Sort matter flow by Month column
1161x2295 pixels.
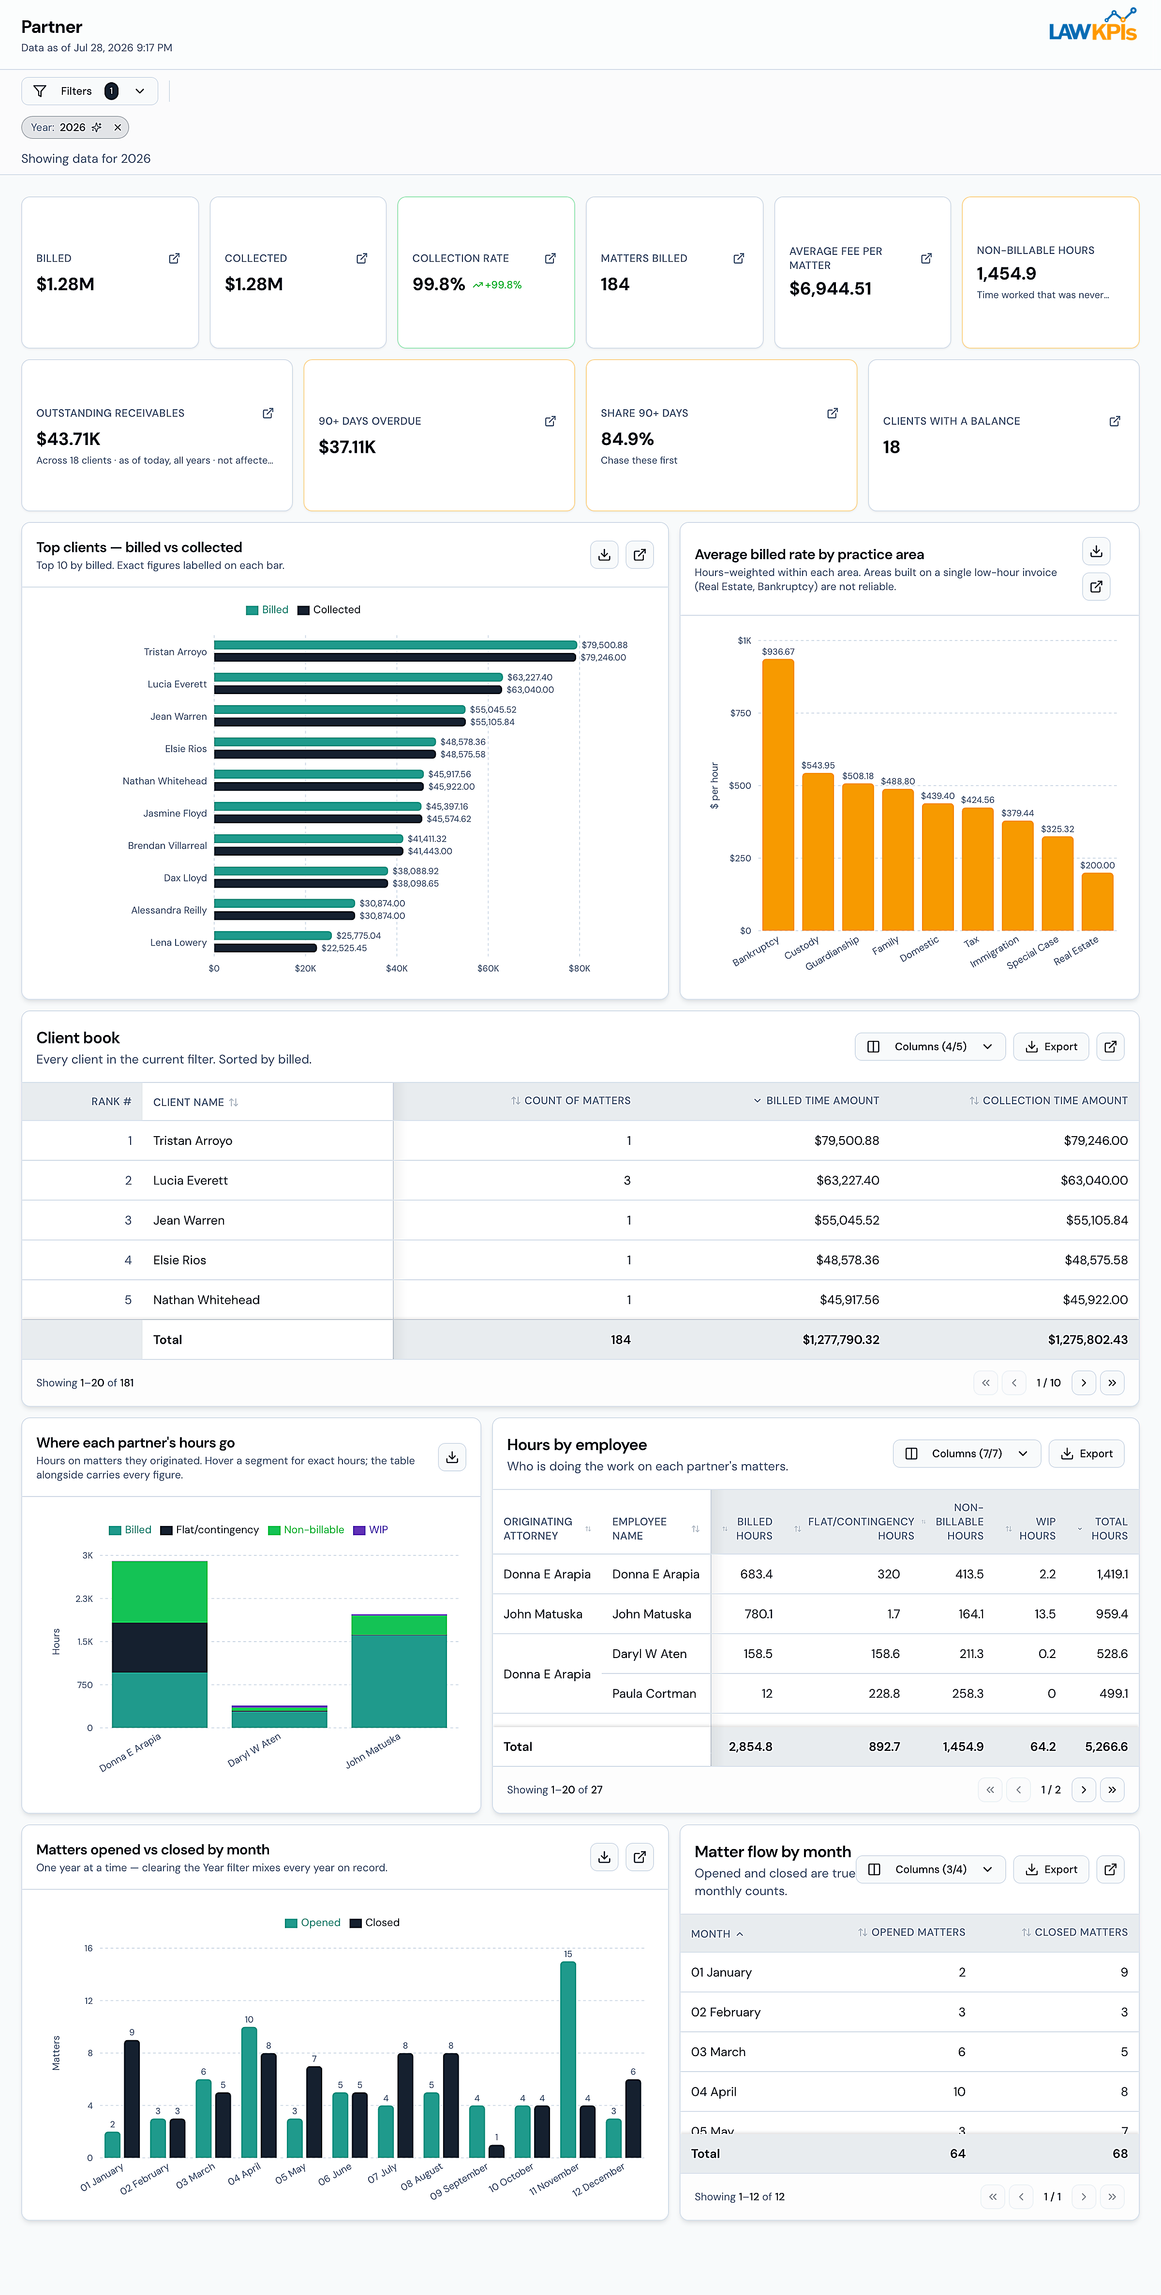[x=717, y=1934]
